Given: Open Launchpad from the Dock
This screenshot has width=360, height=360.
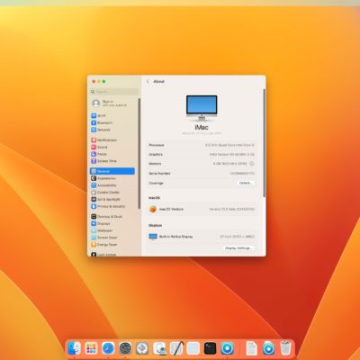Looking at the screenshot, I should (x=91, y=348).
